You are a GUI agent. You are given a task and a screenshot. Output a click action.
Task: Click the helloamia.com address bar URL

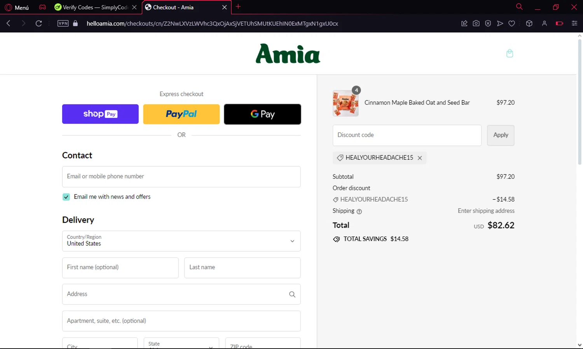pos(212,23)
